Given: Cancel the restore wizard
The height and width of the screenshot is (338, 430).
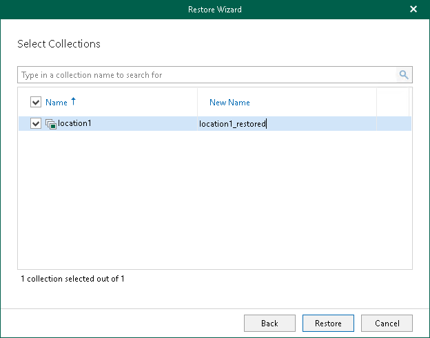Looking at the screenshot, I should 387,323.
